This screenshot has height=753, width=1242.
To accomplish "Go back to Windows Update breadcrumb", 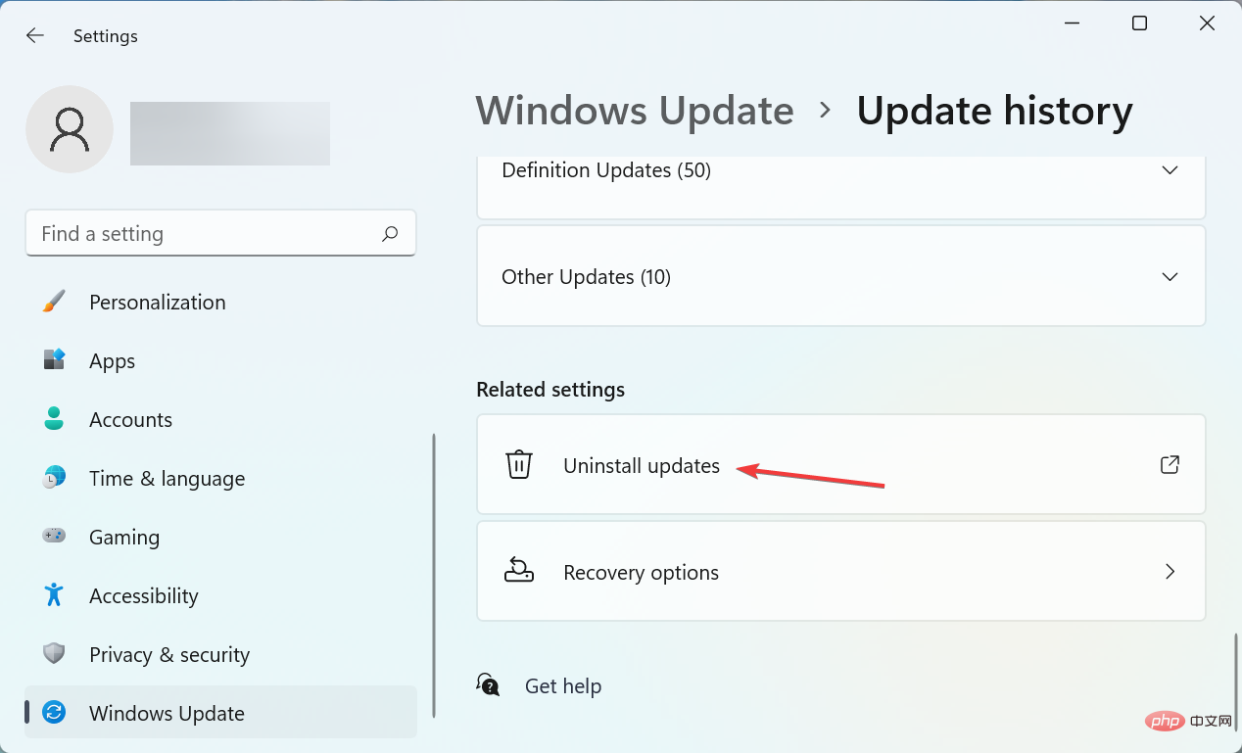I will point(635,111).
